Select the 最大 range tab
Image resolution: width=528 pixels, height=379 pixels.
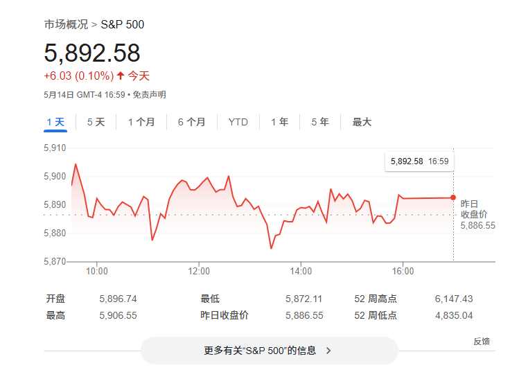tap(362, 122)
